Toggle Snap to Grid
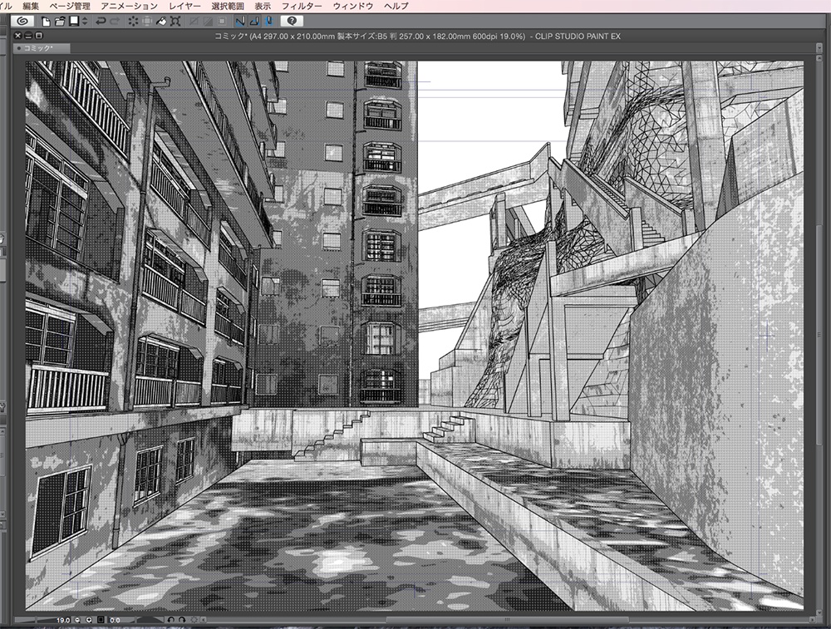 tap(268, 22)
